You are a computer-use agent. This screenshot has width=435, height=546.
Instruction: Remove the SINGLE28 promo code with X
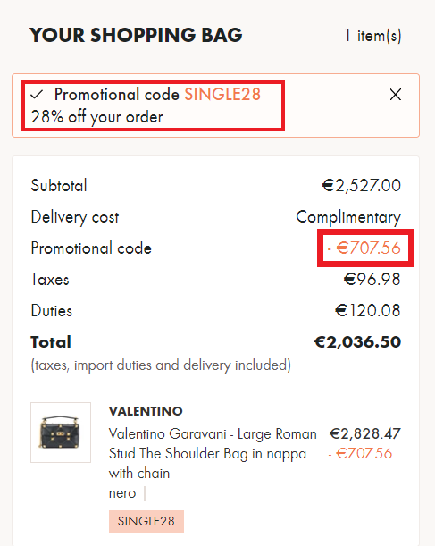pyautogui.click(x=396, y=95)
